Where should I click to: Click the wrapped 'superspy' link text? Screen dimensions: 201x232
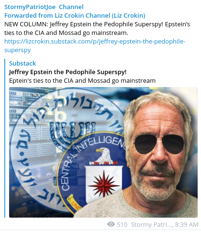pyautogui.click(x=18, y=50)
